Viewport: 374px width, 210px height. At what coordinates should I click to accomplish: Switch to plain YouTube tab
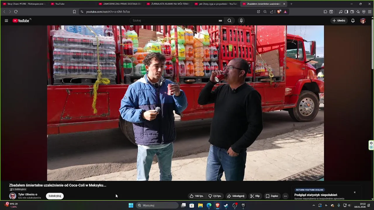[72, 4]
